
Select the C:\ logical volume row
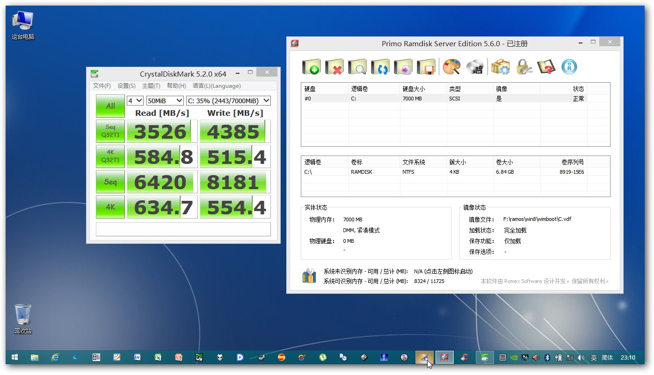point(444,172)
